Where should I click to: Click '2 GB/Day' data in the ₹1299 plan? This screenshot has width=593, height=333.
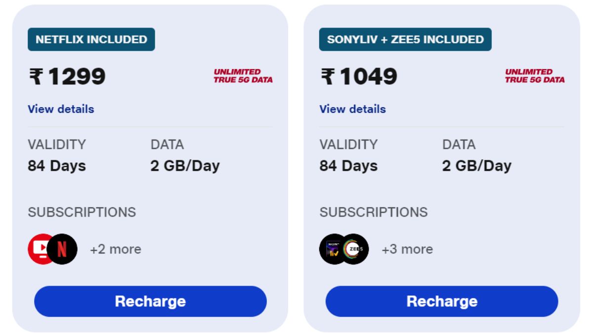(x=185, y=166)
